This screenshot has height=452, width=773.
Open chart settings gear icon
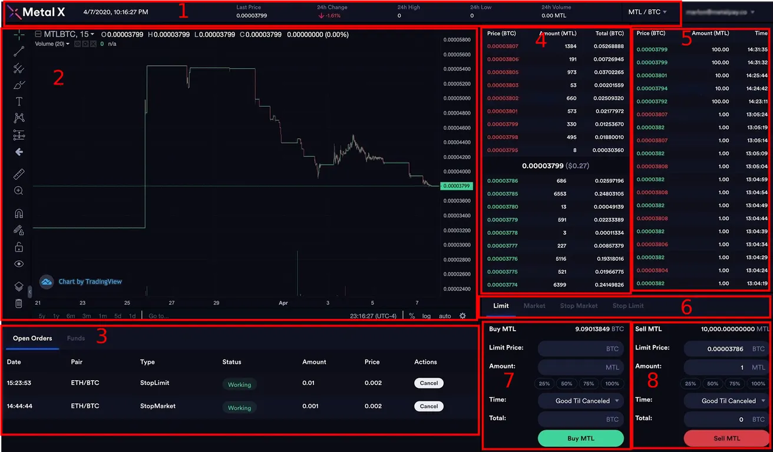[x=463, y=316]
